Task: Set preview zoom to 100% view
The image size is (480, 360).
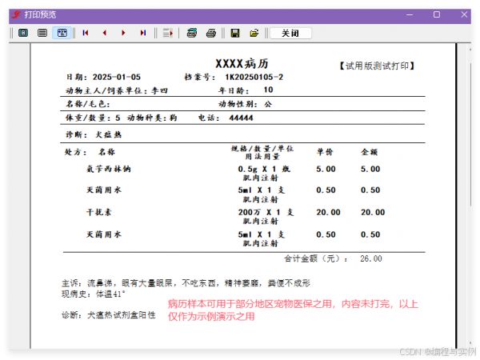Action: [42, 33]
